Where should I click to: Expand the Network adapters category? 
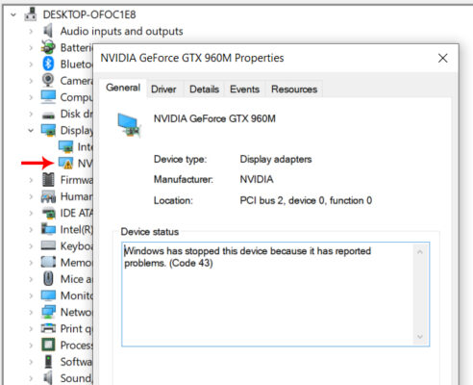tap(31, 312)
